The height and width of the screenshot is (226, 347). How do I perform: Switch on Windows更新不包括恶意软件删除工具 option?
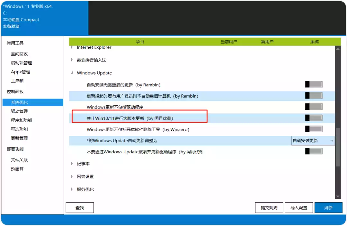point(314,129)
